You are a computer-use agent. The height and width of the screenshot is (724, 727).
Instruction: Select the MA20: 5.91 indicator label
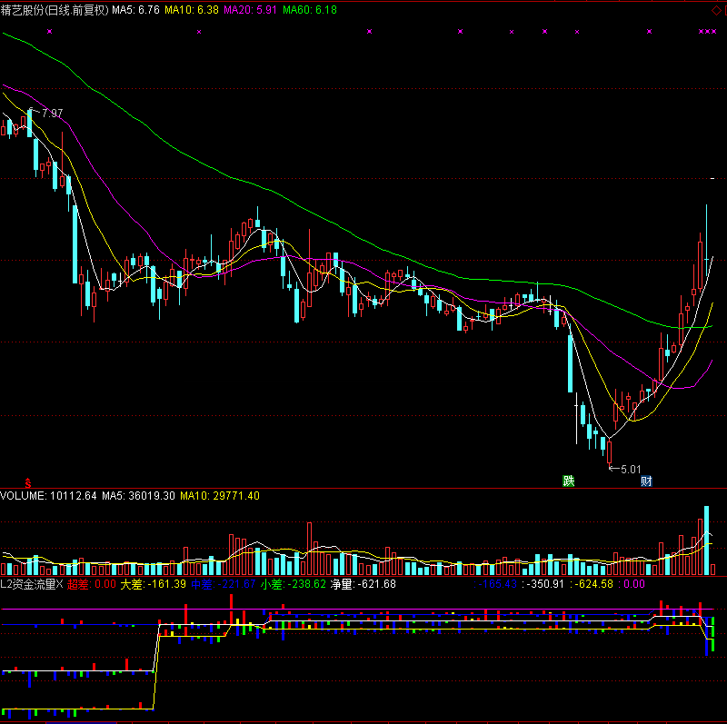(x=251, y=10)
